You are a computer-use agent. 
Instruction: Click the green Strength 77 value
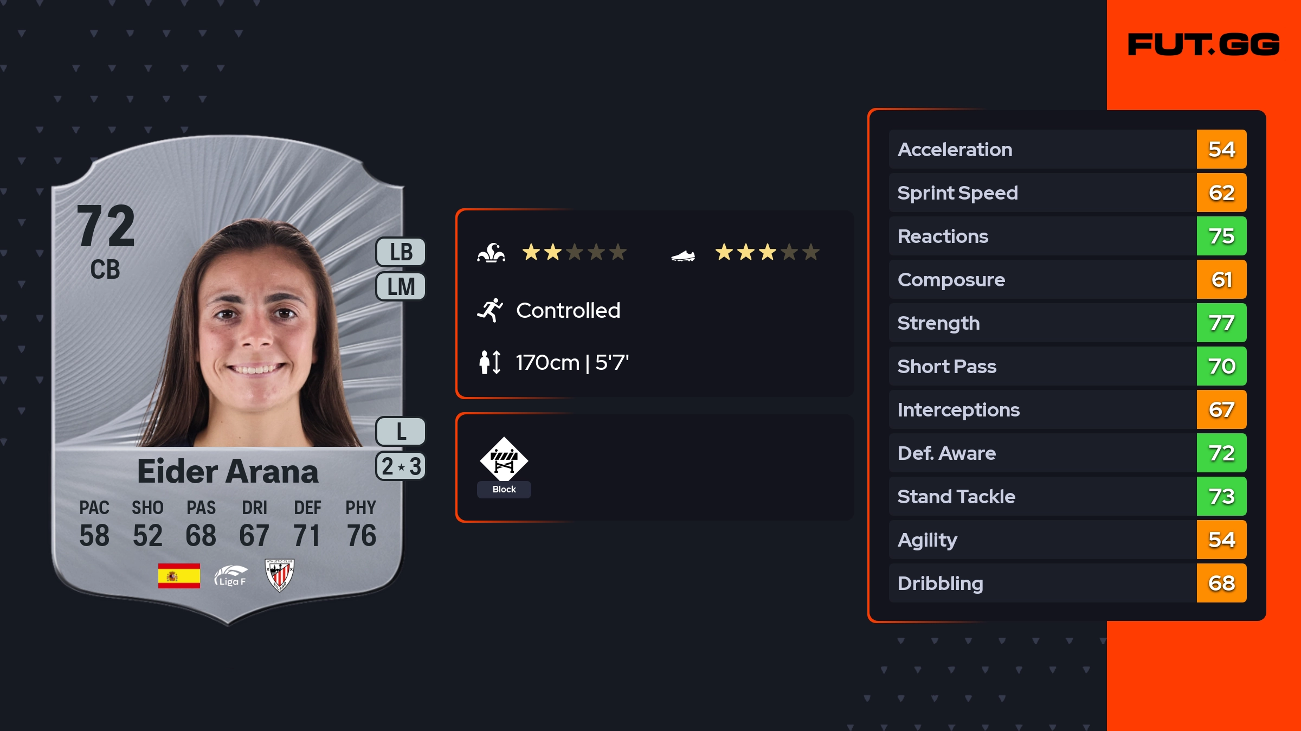1221,323
